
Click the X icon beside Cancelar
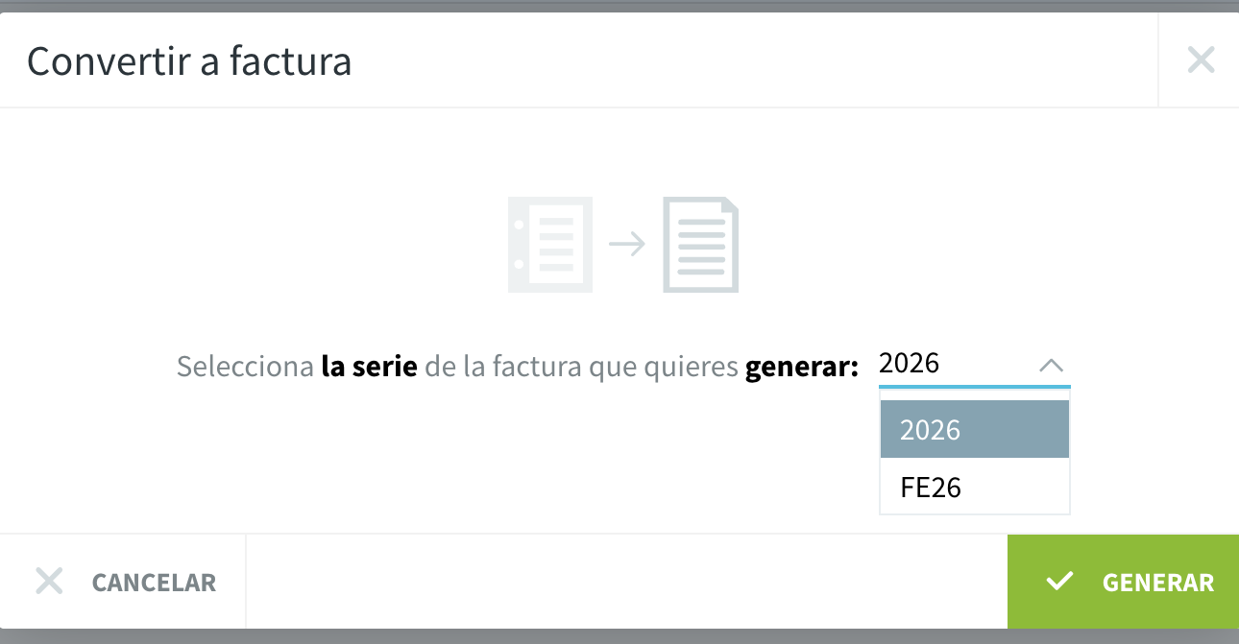(x=49, y=581)
